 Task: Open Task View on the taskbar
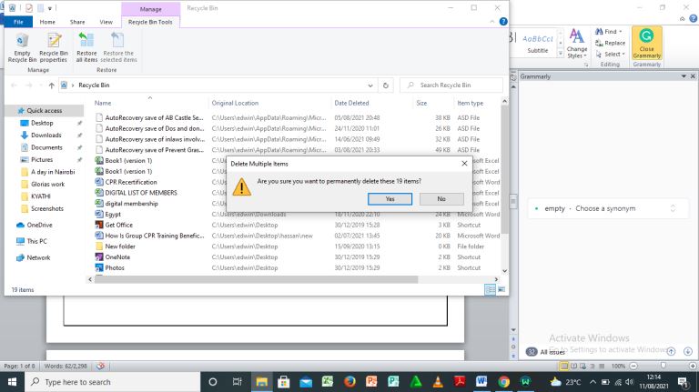pyautogui.click(x=238, y=382)
